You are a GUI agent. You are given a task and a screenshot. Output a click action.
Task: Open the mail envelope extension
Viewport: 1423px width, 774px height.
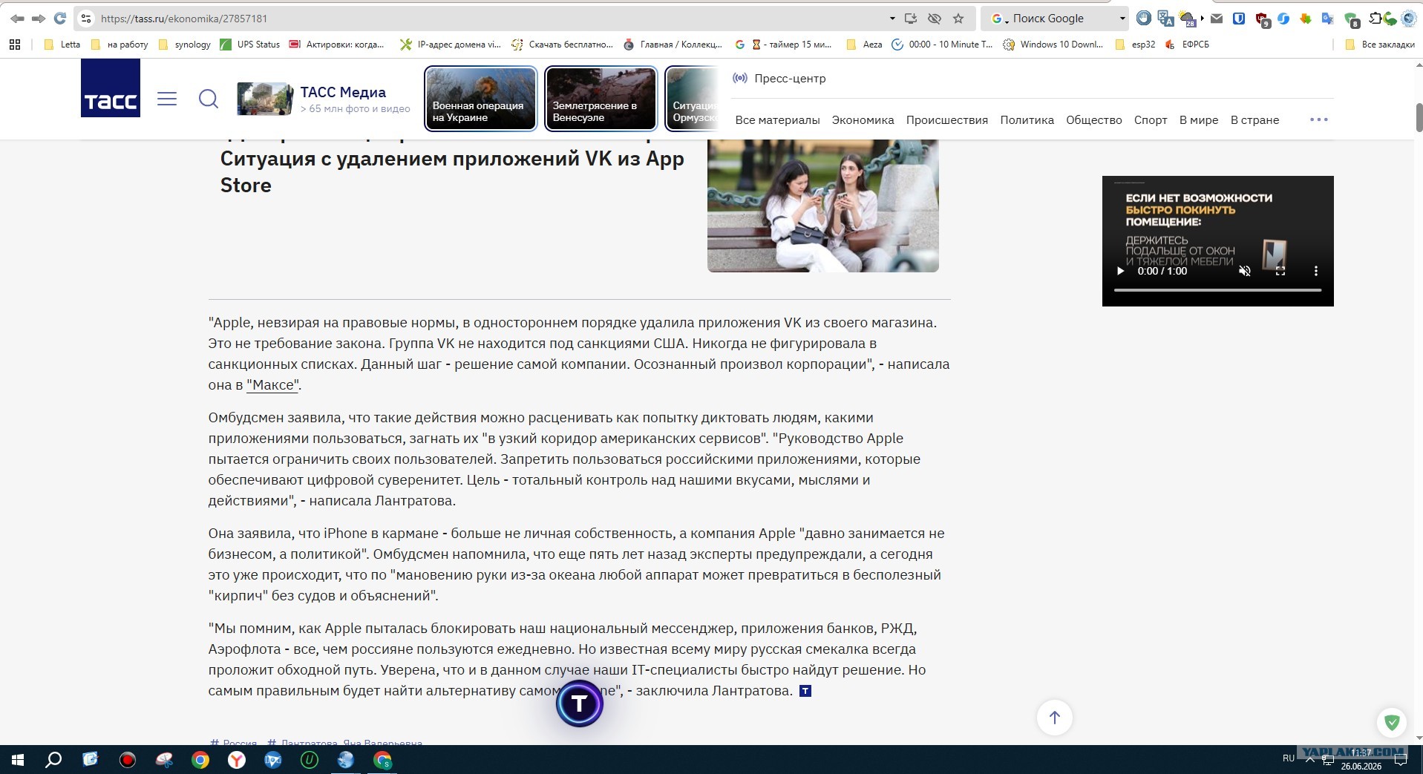[x=1217, y=19]
